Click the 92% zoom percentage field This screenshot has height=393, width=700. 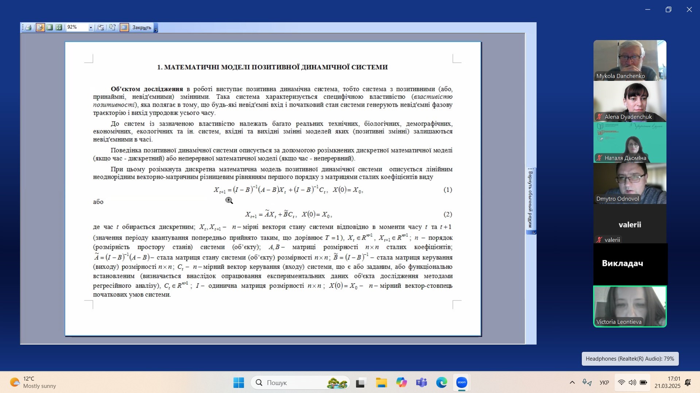pyautogui.click(x=77, y=27)
